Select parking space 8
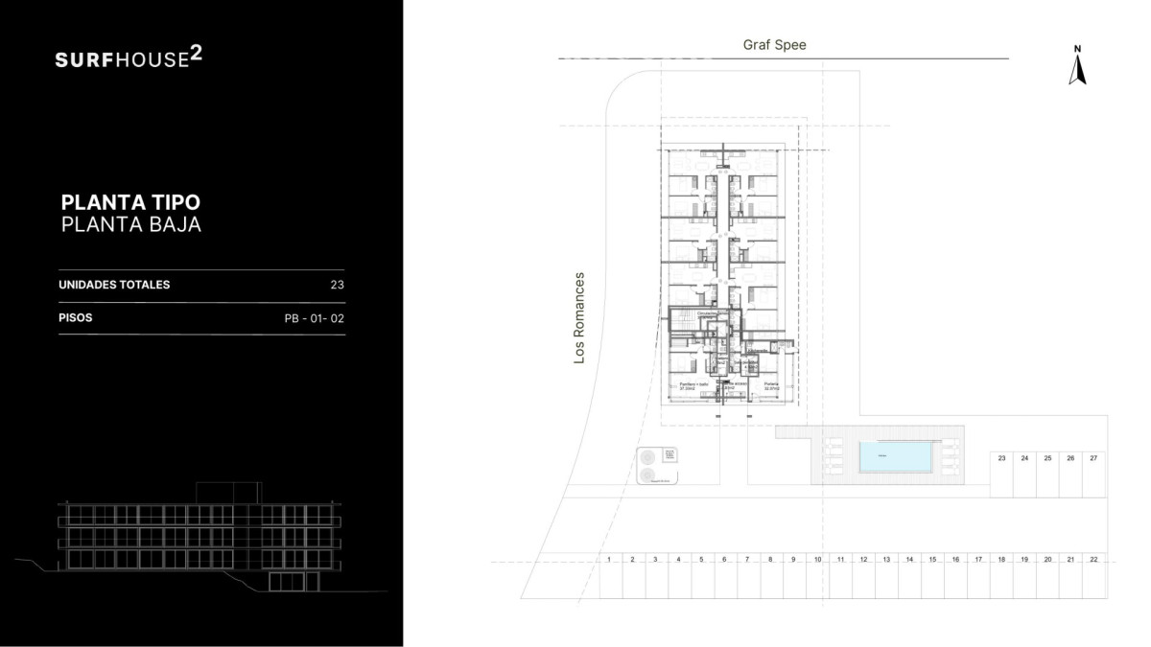This screenshot has height=647, width=1151. click(771, 576)
